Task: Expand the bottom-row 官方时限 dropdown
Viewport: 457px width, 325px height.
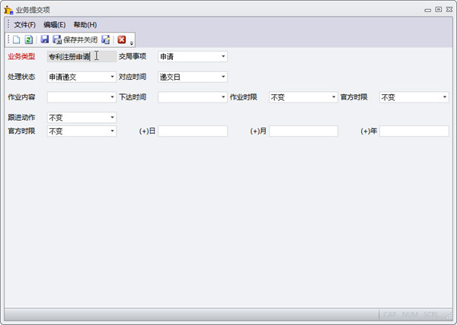Action: click(x=112, y=131)
